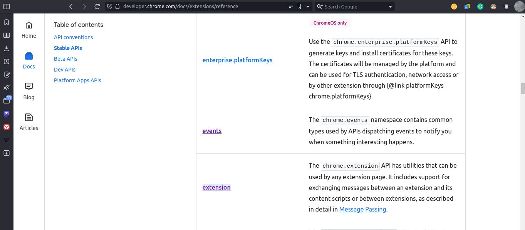Open the Grammarly extension
This screenshot has height=230, width=525.
pyautogui.click(x=480, y=7)
